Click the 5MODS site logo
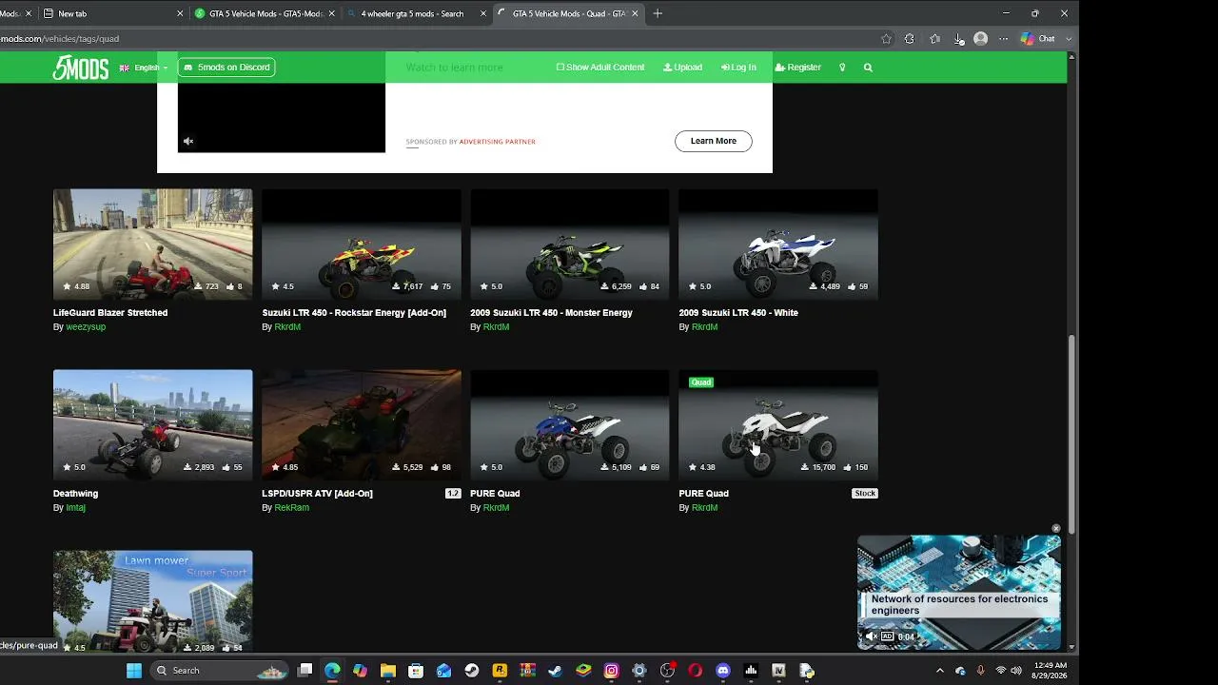 click(x=80, y=68)
